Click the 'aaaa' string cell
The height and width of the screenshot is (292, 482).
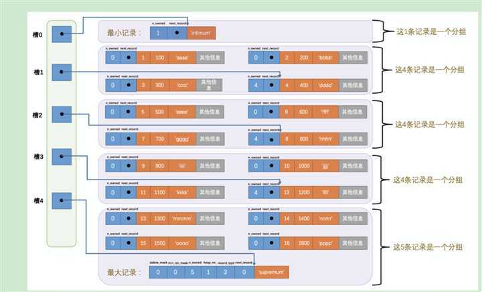tap(182, 58)
